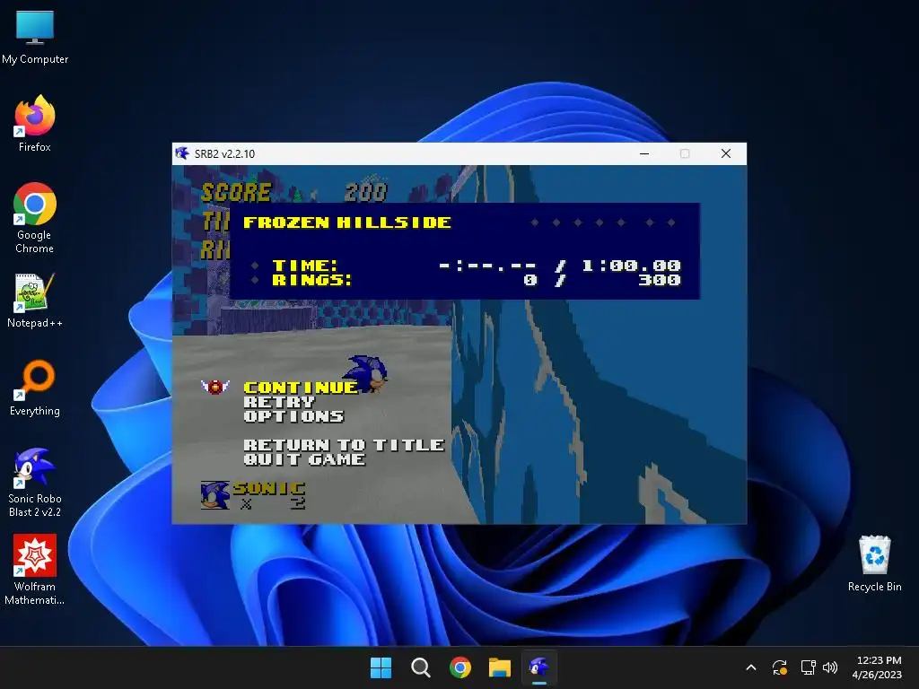
Task: Click the Sonic character sprite in game
Action: coord(366,373)
